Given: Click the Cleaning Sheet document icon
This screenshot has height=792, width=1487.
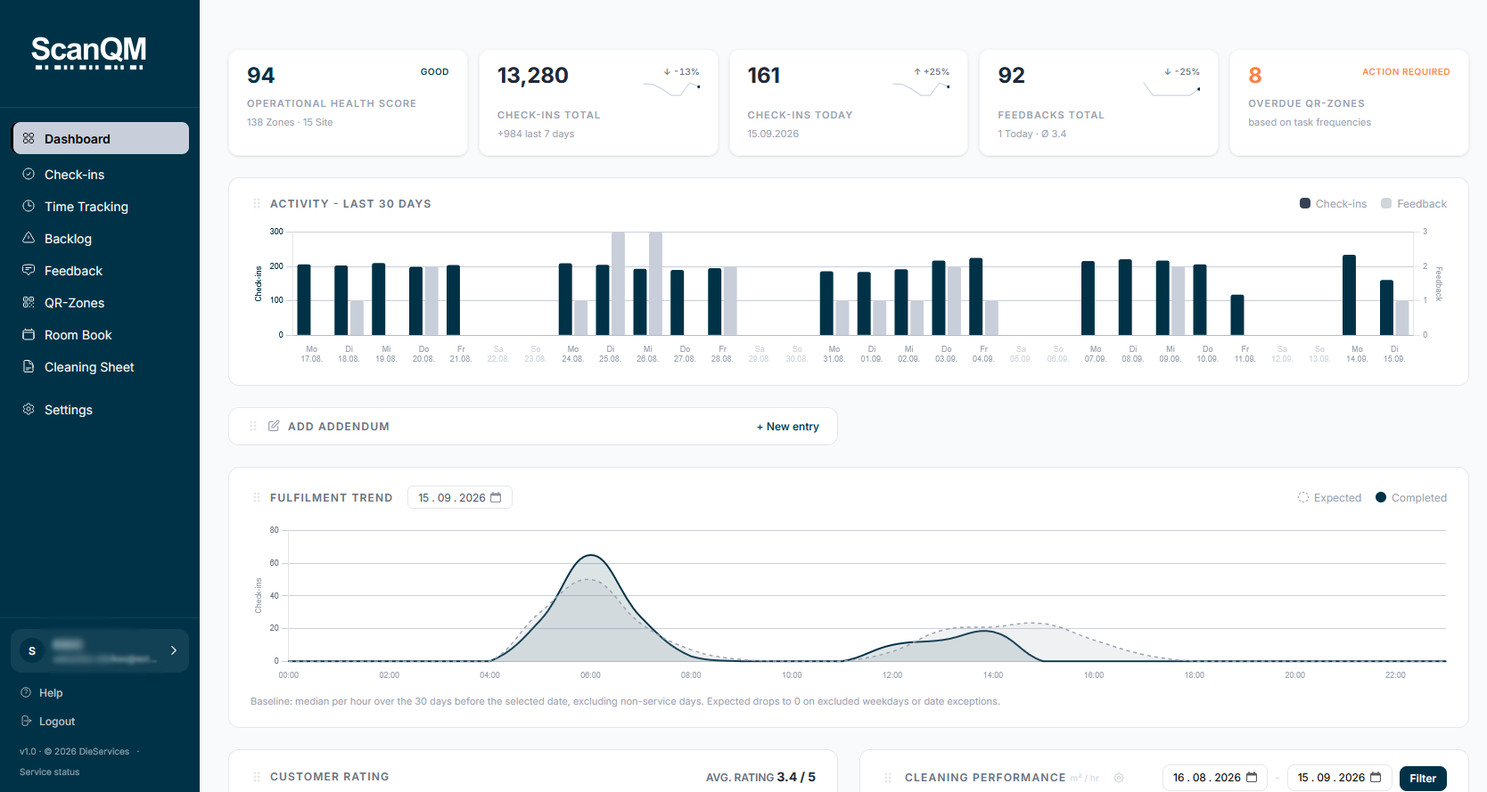Looking at the screenshot, I should tap(29, 366).
